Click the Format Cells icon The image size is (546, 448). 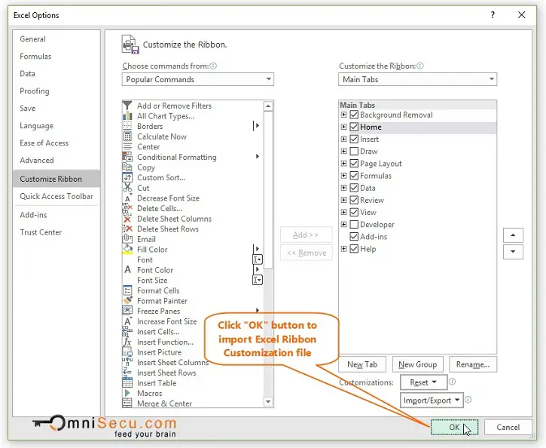click(x=127, y=290)
